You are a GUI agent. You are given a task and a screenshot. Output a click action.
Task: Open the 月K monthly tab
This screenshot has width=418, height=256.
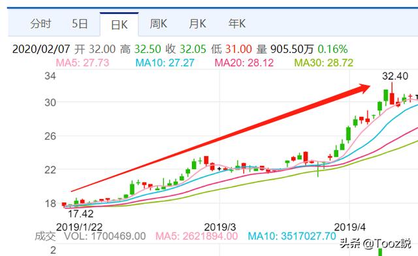click(x=197, y=24)
